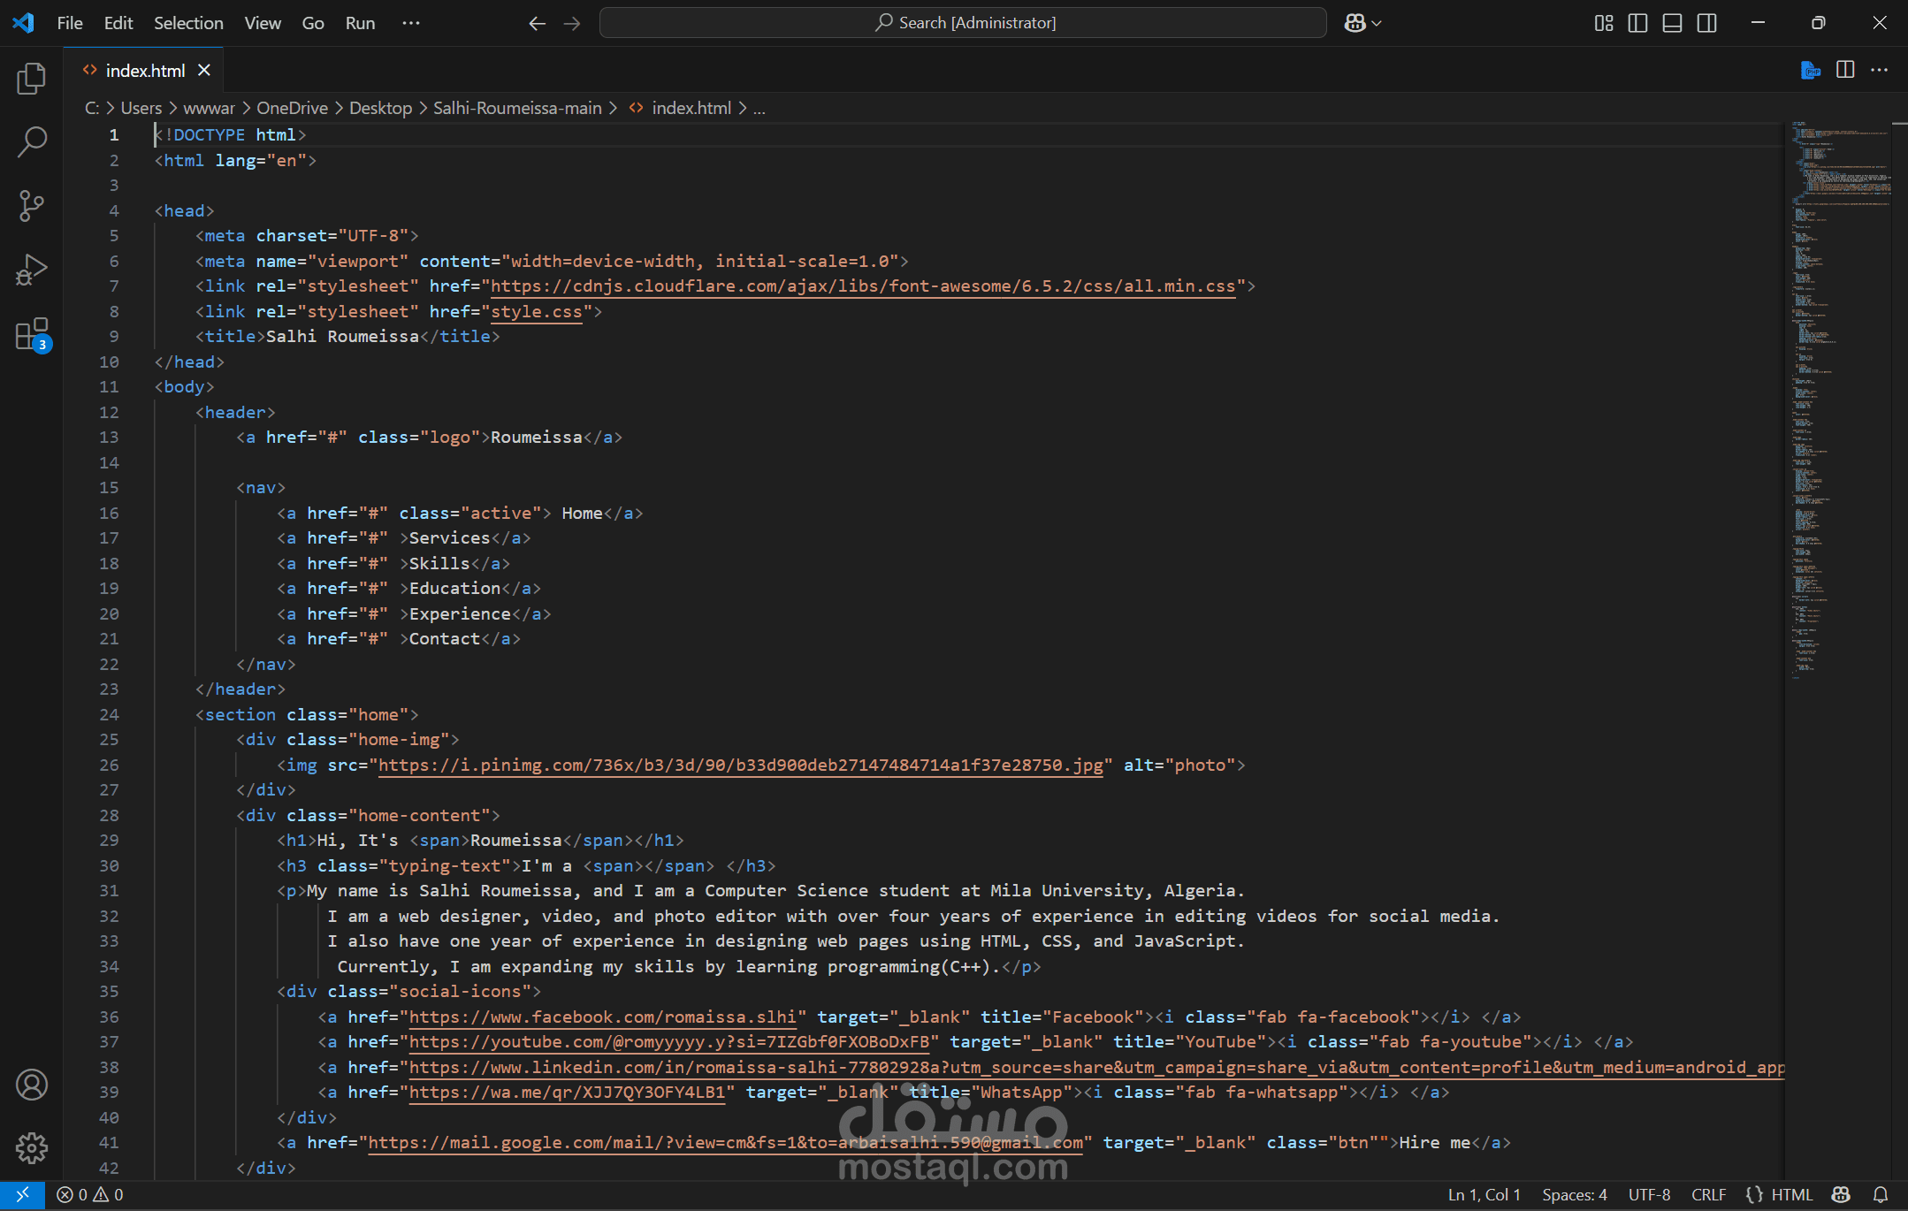Toggle the secondary side bar
The height and width of the screenshot is (1211, 1908).
coord(1706,23)
